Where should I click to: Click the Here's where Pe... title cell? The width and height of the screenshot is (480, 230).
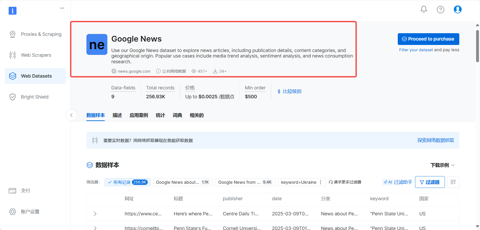click(x=193, y=214)
